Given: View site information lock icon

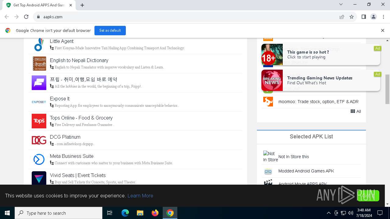Looking at the screenshot, I should click(x=38, y=17).
